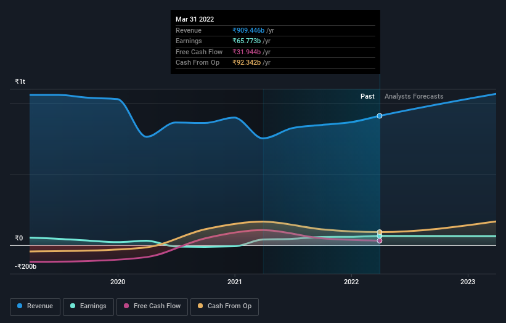Toggle the Earnings series legend button
Image resolution: width=506 pixels, height=323 pixels.
coord(88,306)
